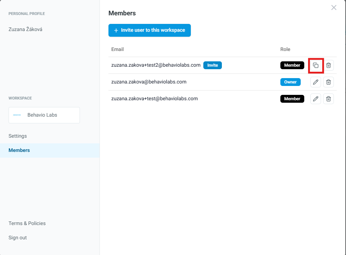This screenshot has height=255, width=346.
Task: Open Zuzana Žáková personal profile
Action: (x=25, y=29)
